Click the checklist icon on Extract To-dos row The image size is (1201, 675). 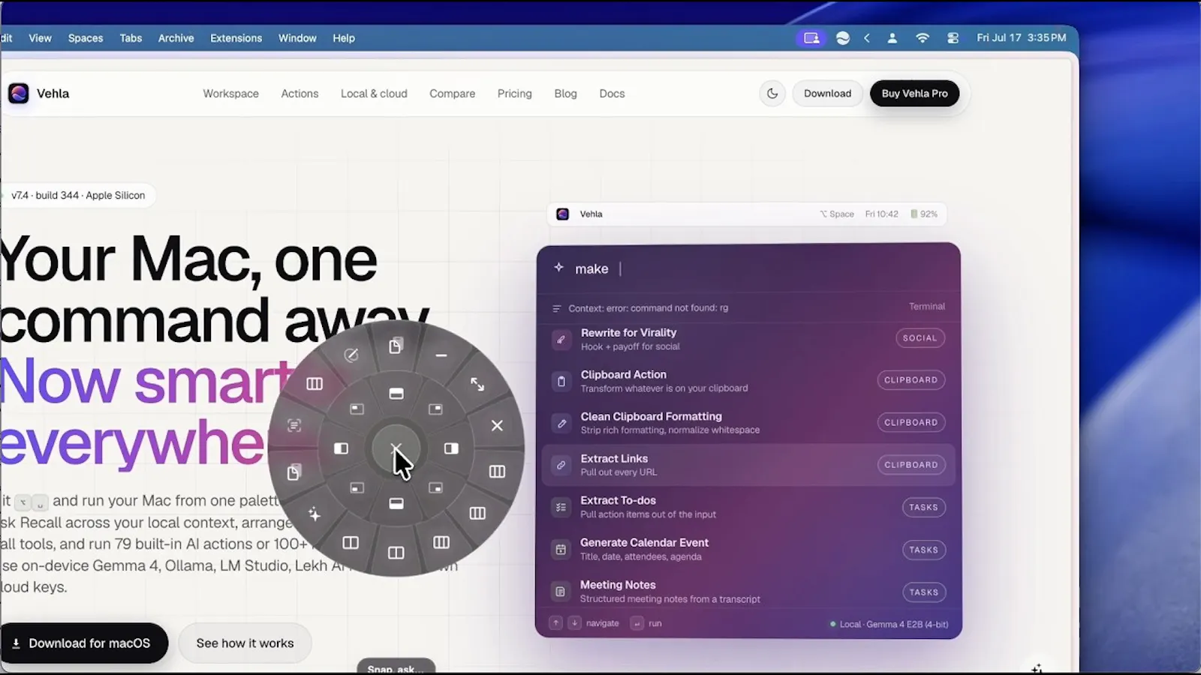pyautogui.click(x=561, y=507)
